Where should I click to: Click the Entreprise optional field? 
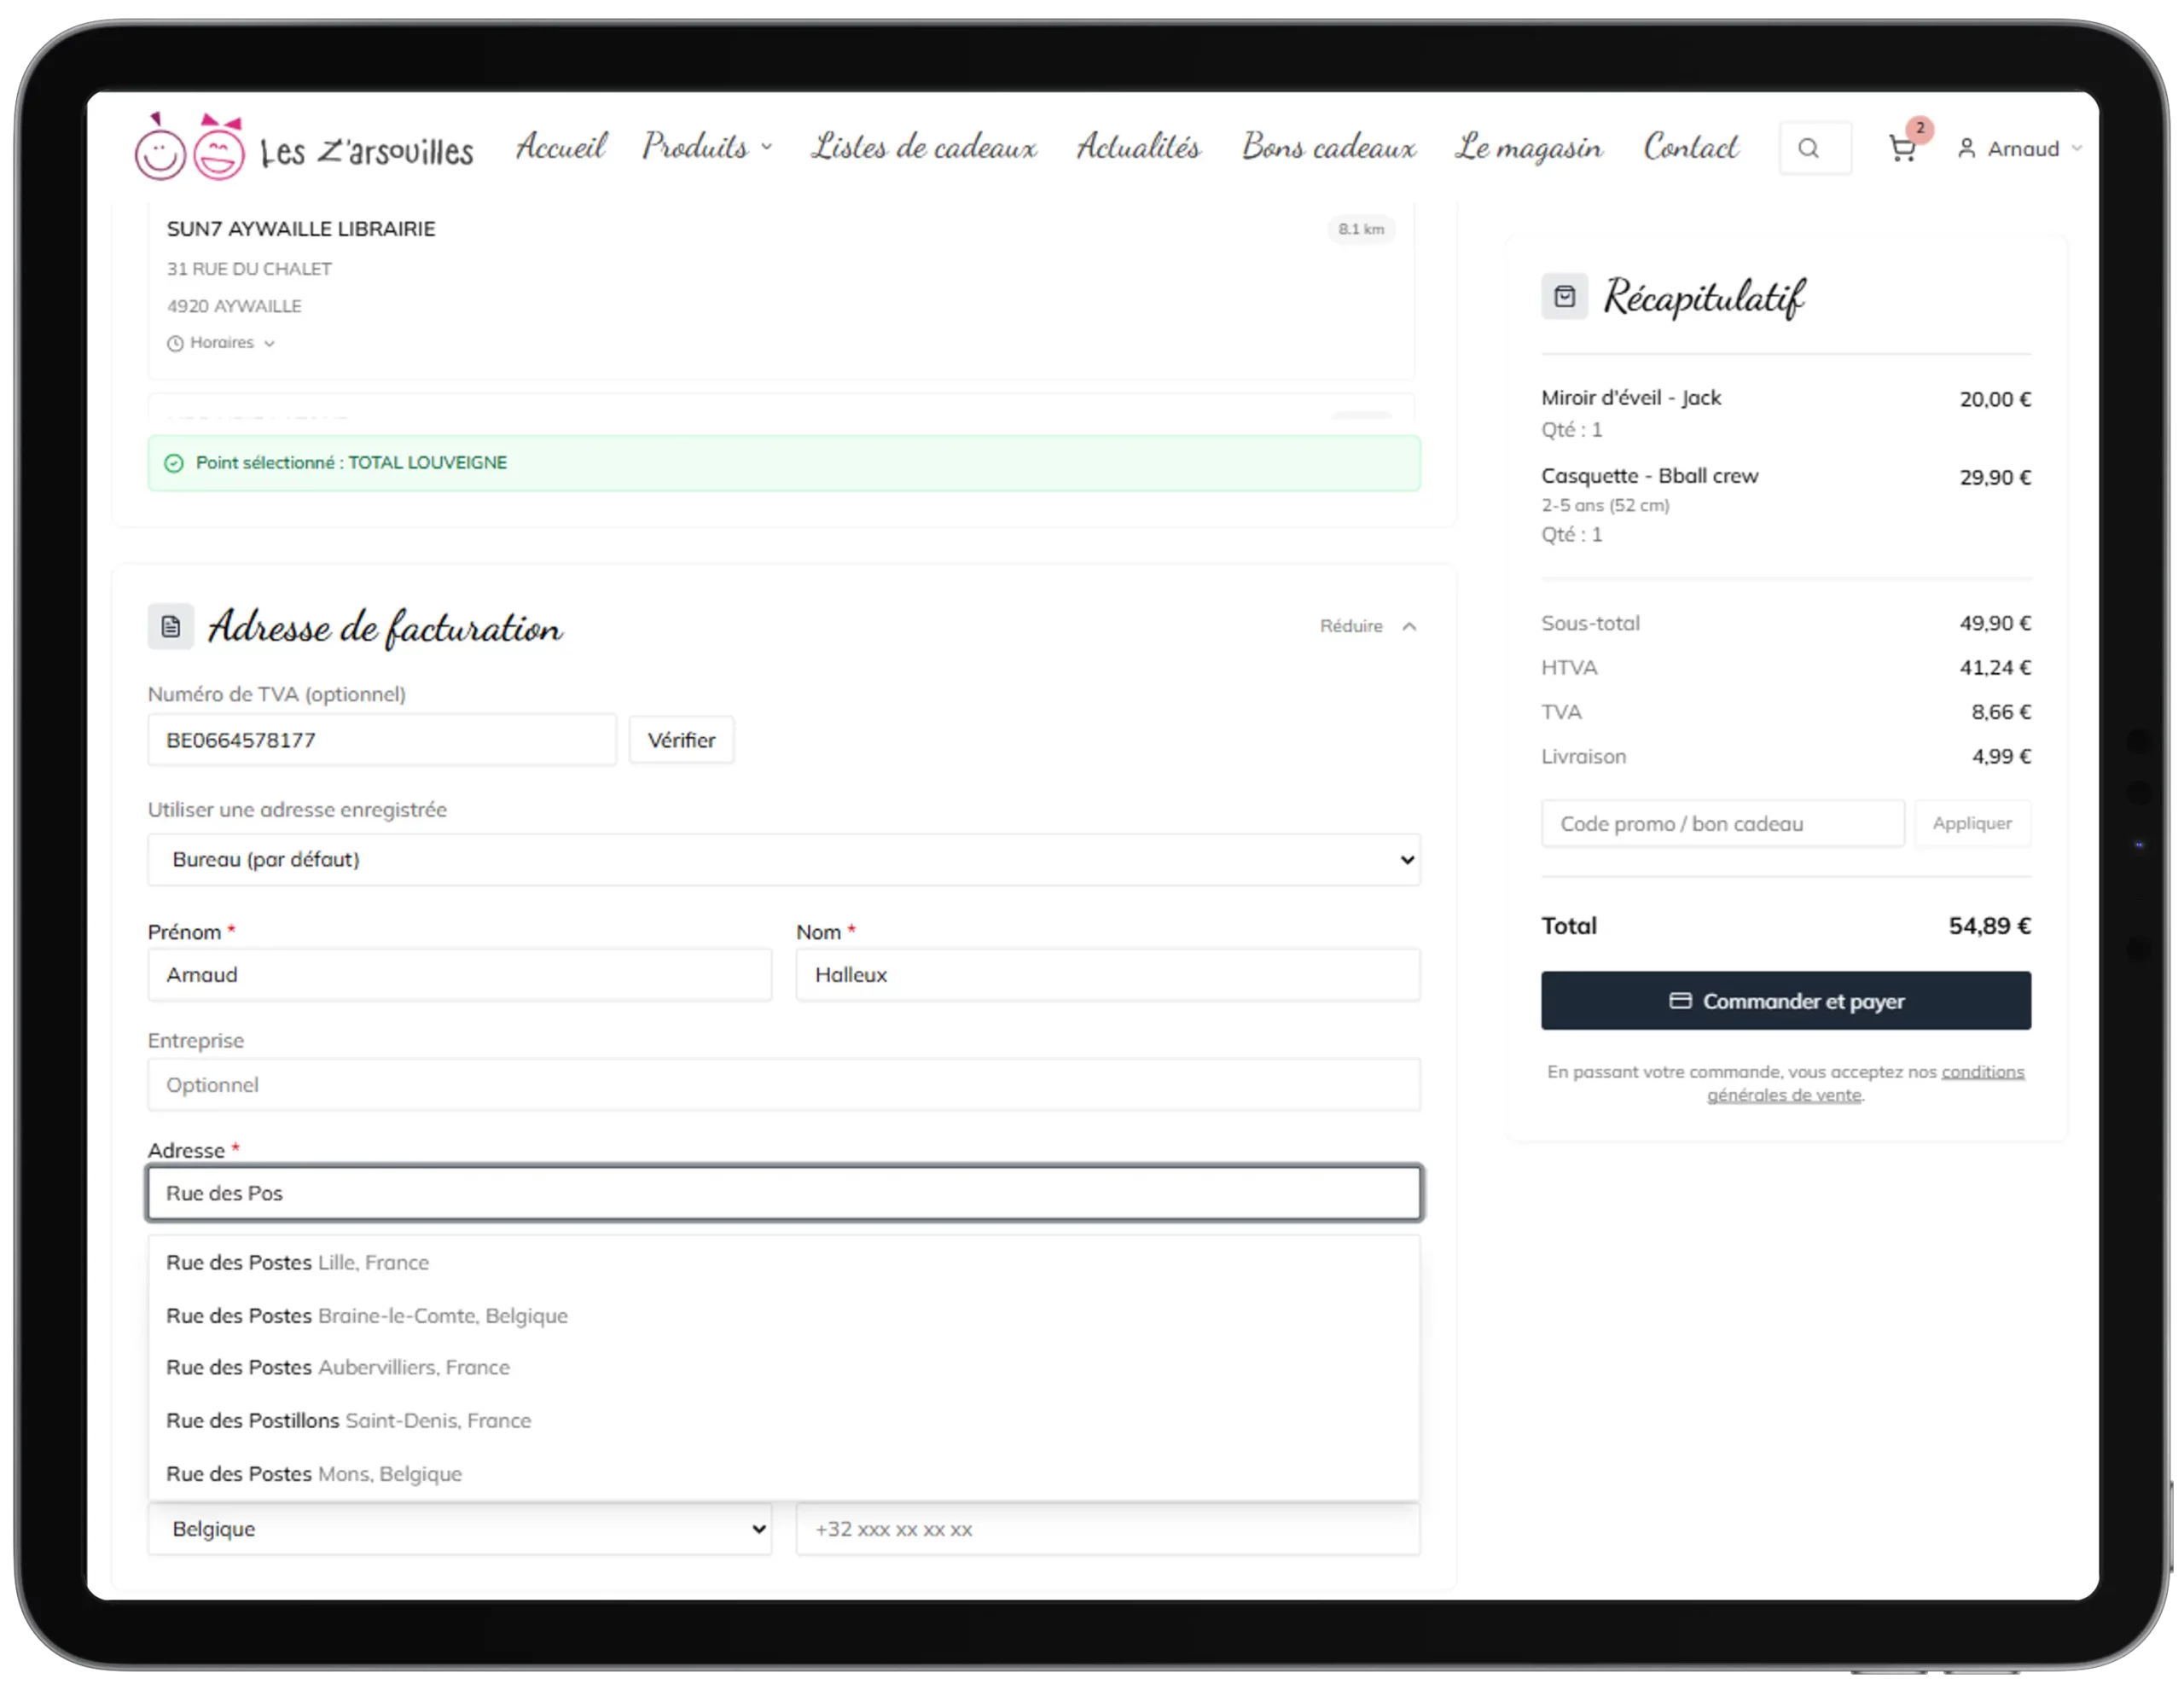click(x=784, y=1085)
